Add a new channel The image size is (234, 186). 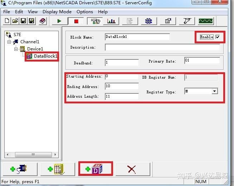tap(20, 169)
